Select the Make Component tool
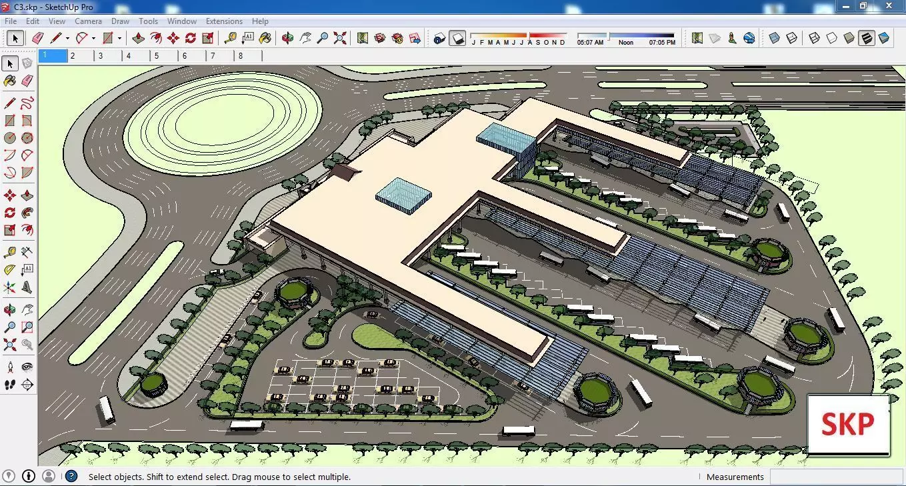Image resolution: width=906 pixels, height=486 pixels. click(x=27, y=63)
